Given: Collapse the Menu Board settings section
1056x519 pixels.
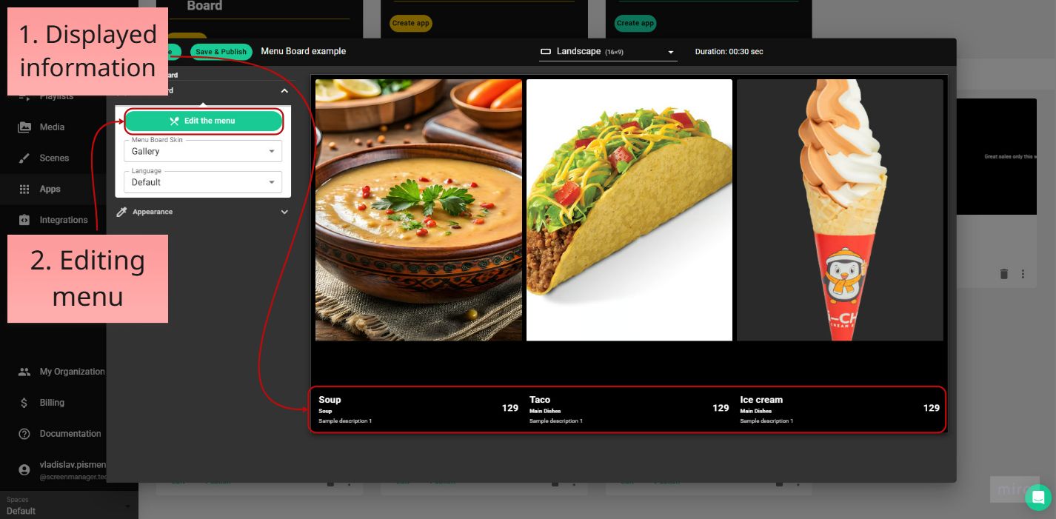Looking at the screenshot, I should coord(284,90).
